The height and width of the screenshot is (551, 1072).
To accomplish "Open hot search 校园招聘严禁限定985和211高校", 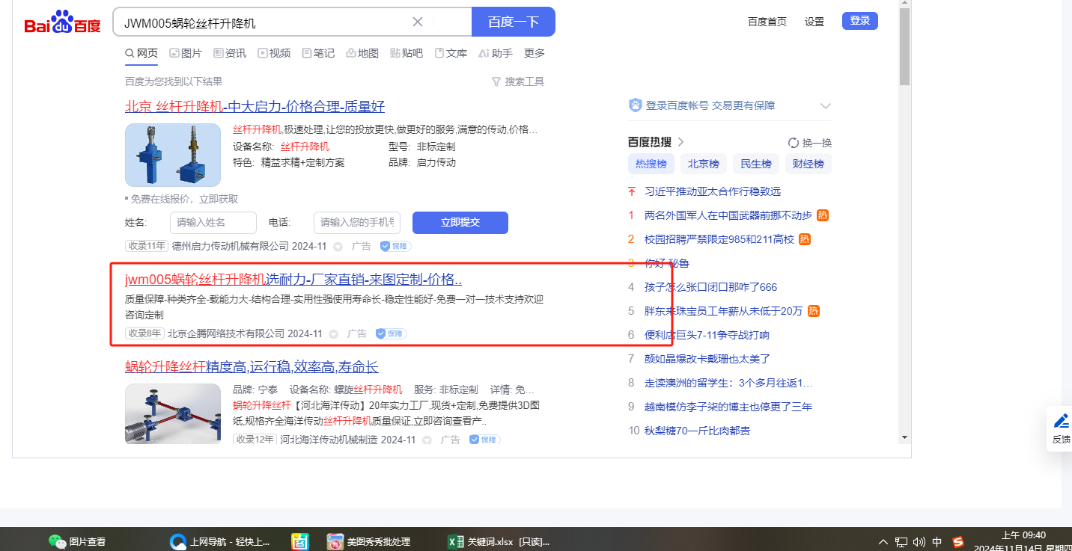I will 719,239.
